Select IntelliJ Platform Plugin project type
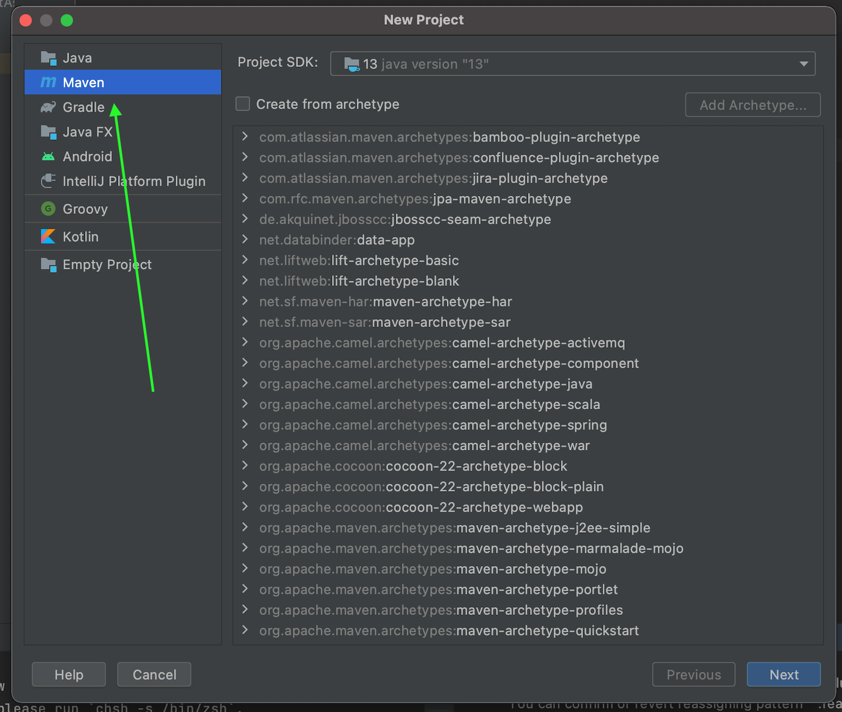842x712 pixels. (123, 181)
